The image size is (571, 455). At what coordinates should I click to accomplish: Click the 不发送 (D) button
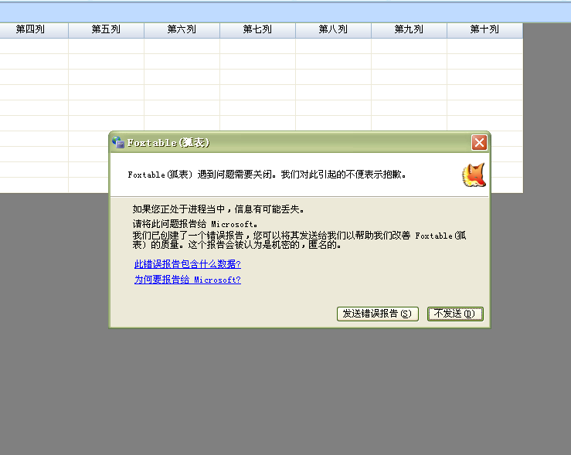click(x=455, y=314)
